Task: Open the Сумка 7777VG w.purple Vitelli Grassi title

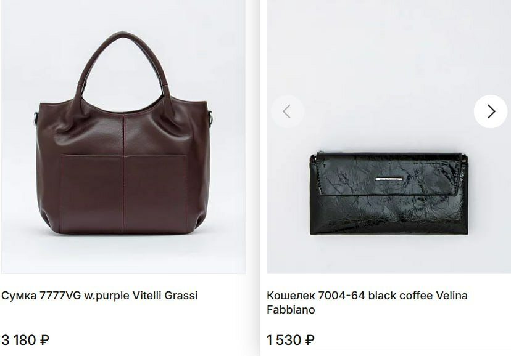Action: [99, 296]
